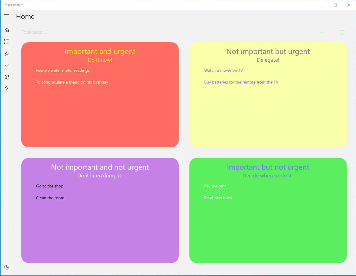The image size is (356, 276).
Task: Maximize the Tasks matrix window
Action: (x=335, y=5)
